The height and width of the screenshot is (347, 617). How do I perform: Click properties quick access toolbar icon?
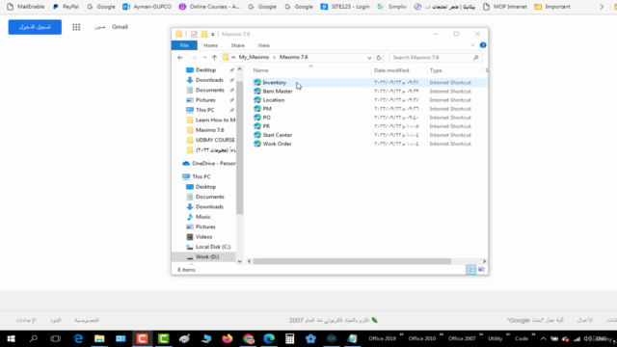pyautogui.click(x=194, y=35)
